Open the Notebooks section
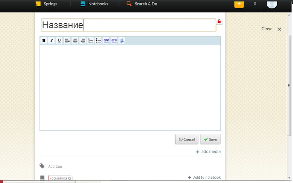The image size is (293, 183). pyautogui.click(x=94, y=4)
